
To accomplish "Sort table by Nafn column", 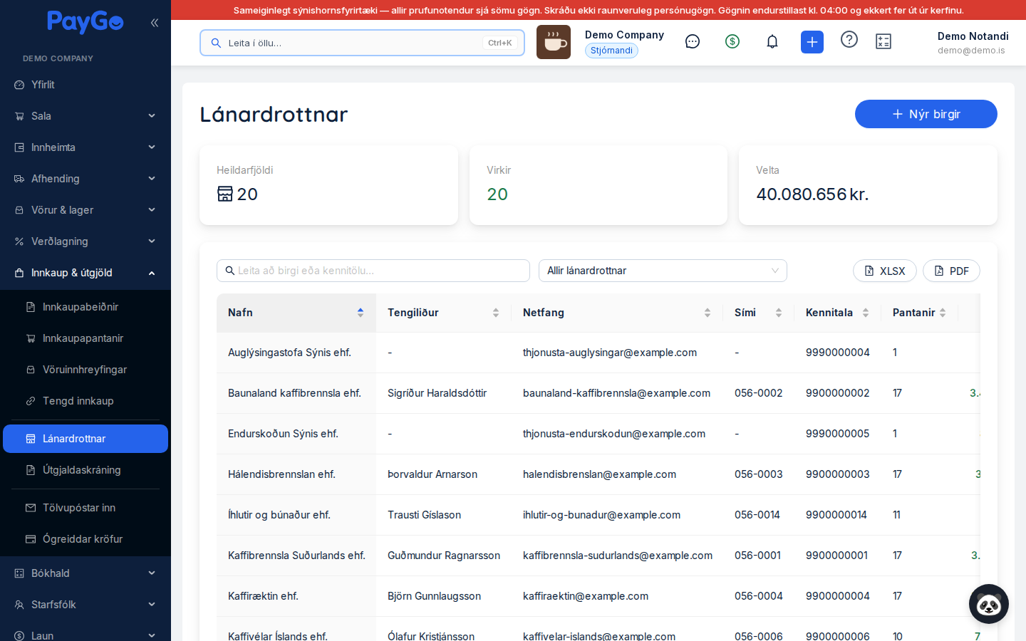I will coord(296,313).
